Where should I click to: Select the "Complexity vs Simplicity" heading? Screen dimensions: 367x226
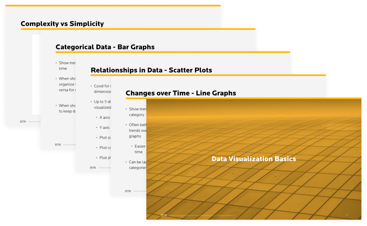click(x=62, y=24)
